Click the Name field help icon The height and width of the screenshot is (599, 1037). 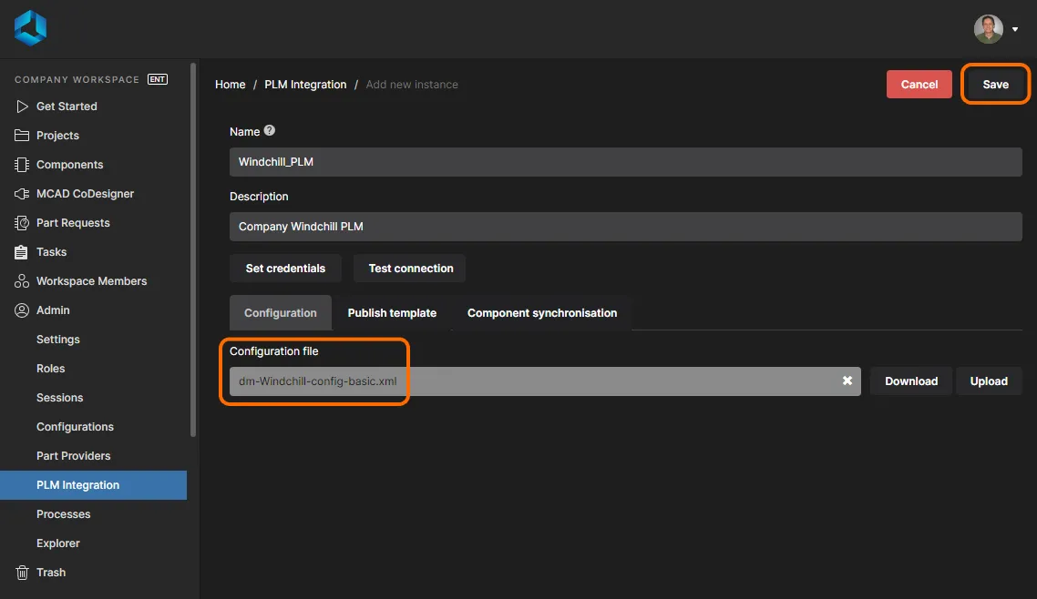(x=270, y=131)
